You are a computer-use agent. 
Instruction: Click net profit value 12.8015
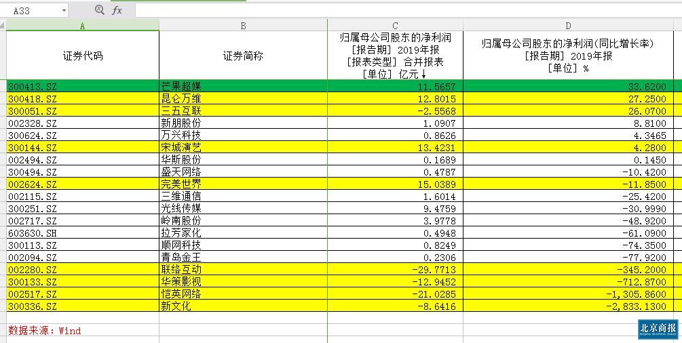tap(395, 98)
